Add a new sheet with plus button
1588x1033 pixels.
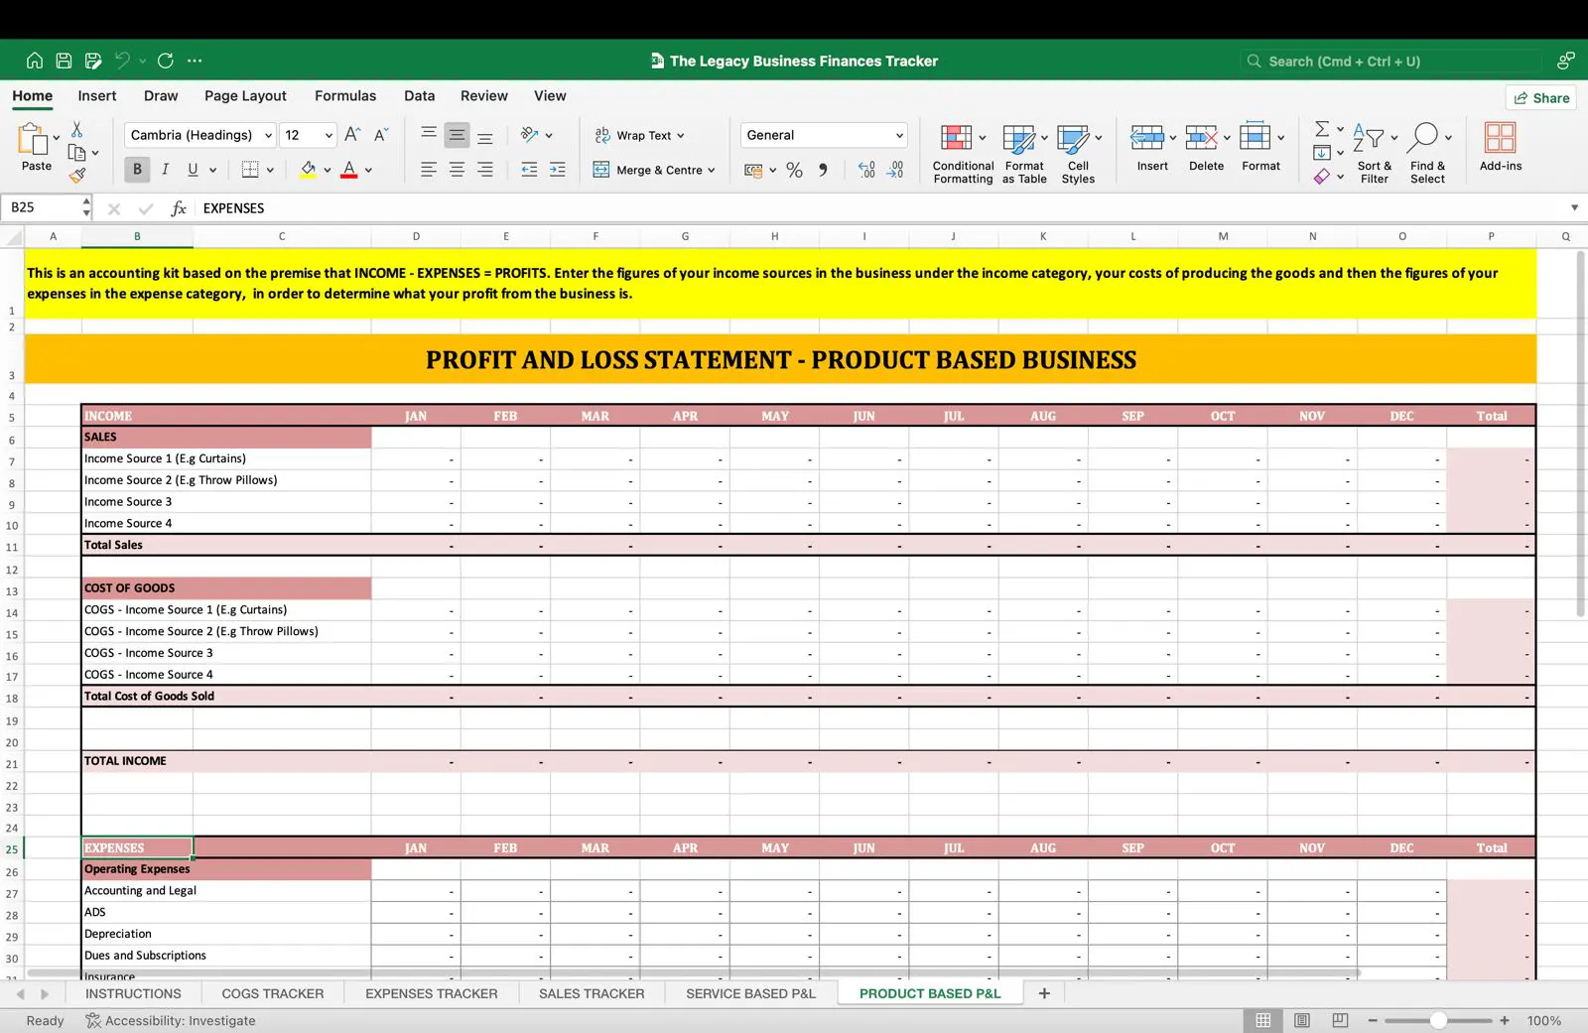coord(1044,993)
